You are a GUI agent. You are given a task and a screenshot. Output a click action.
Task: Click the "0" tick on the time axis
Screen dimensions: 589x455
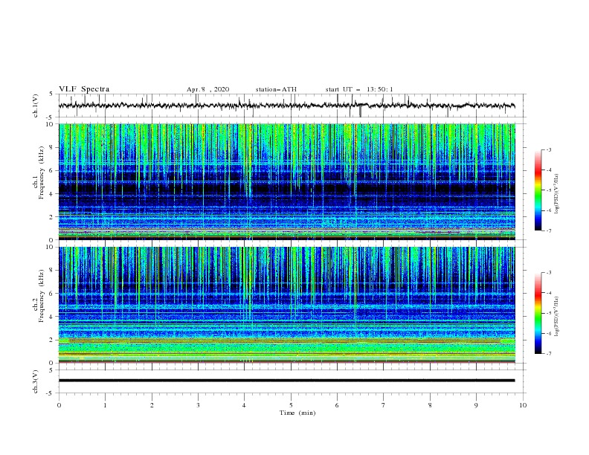(59, 405)
